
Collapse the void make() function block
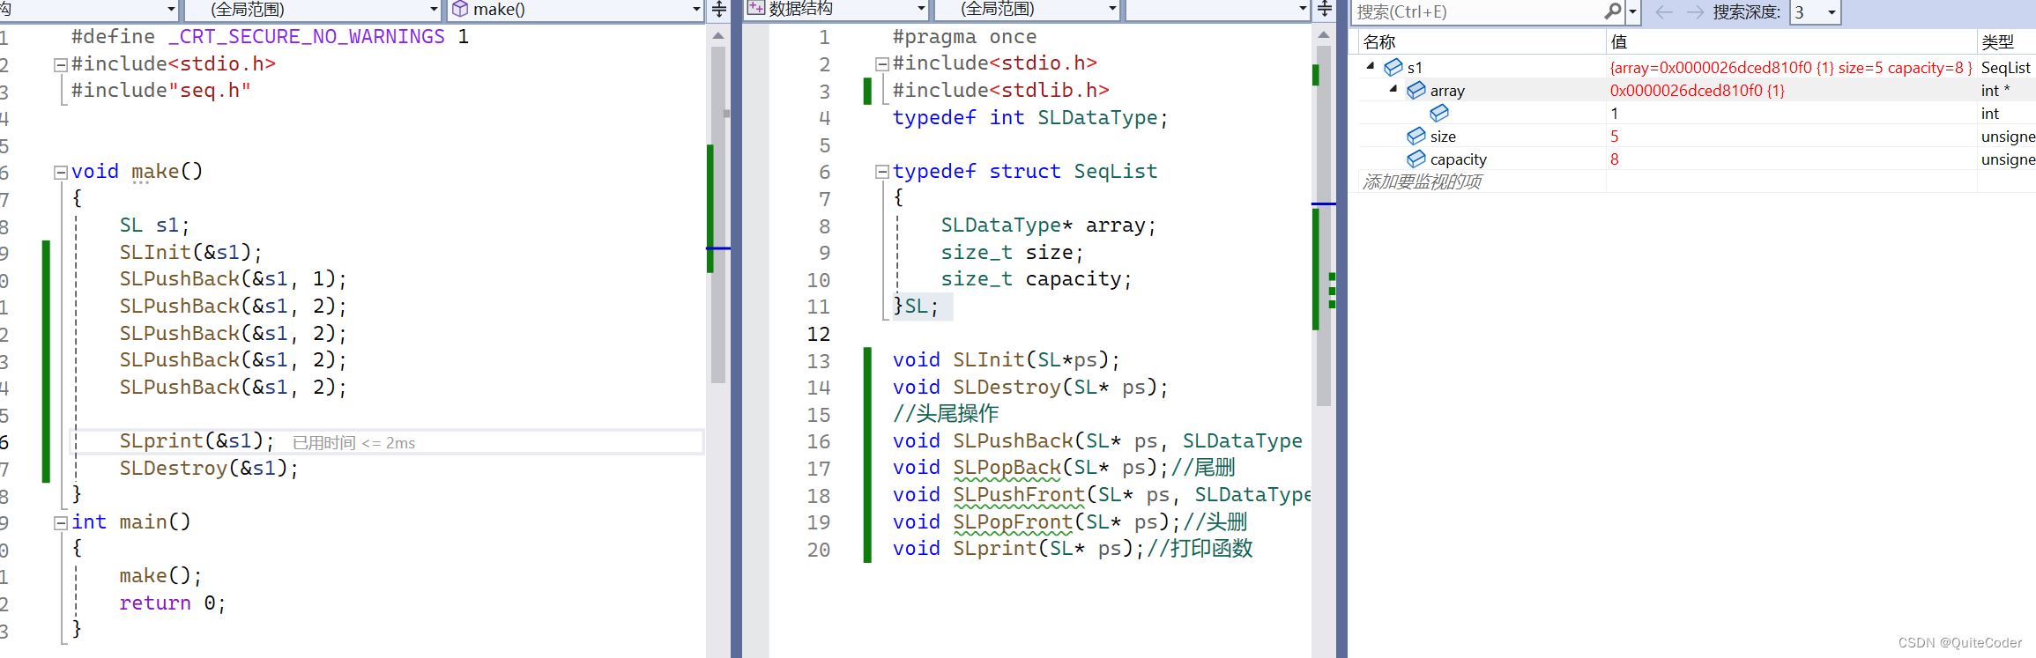click(61, 173)
